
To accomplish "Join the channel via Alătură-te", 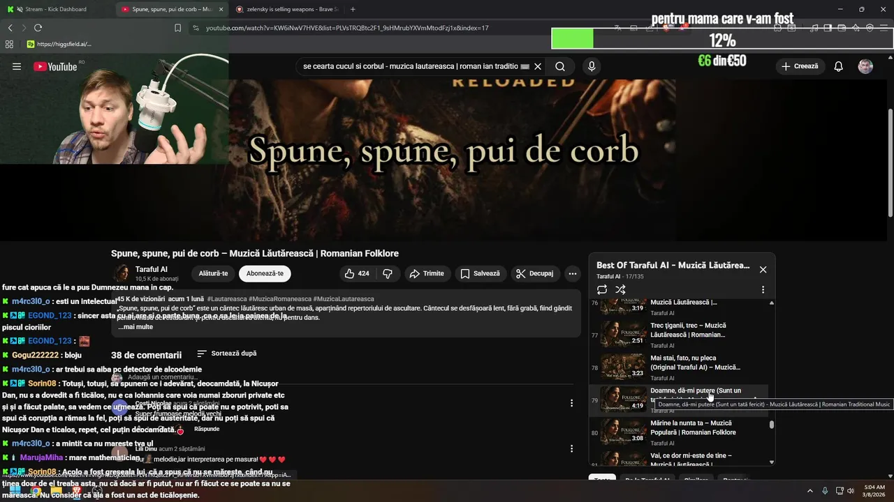I will point(213,273).
